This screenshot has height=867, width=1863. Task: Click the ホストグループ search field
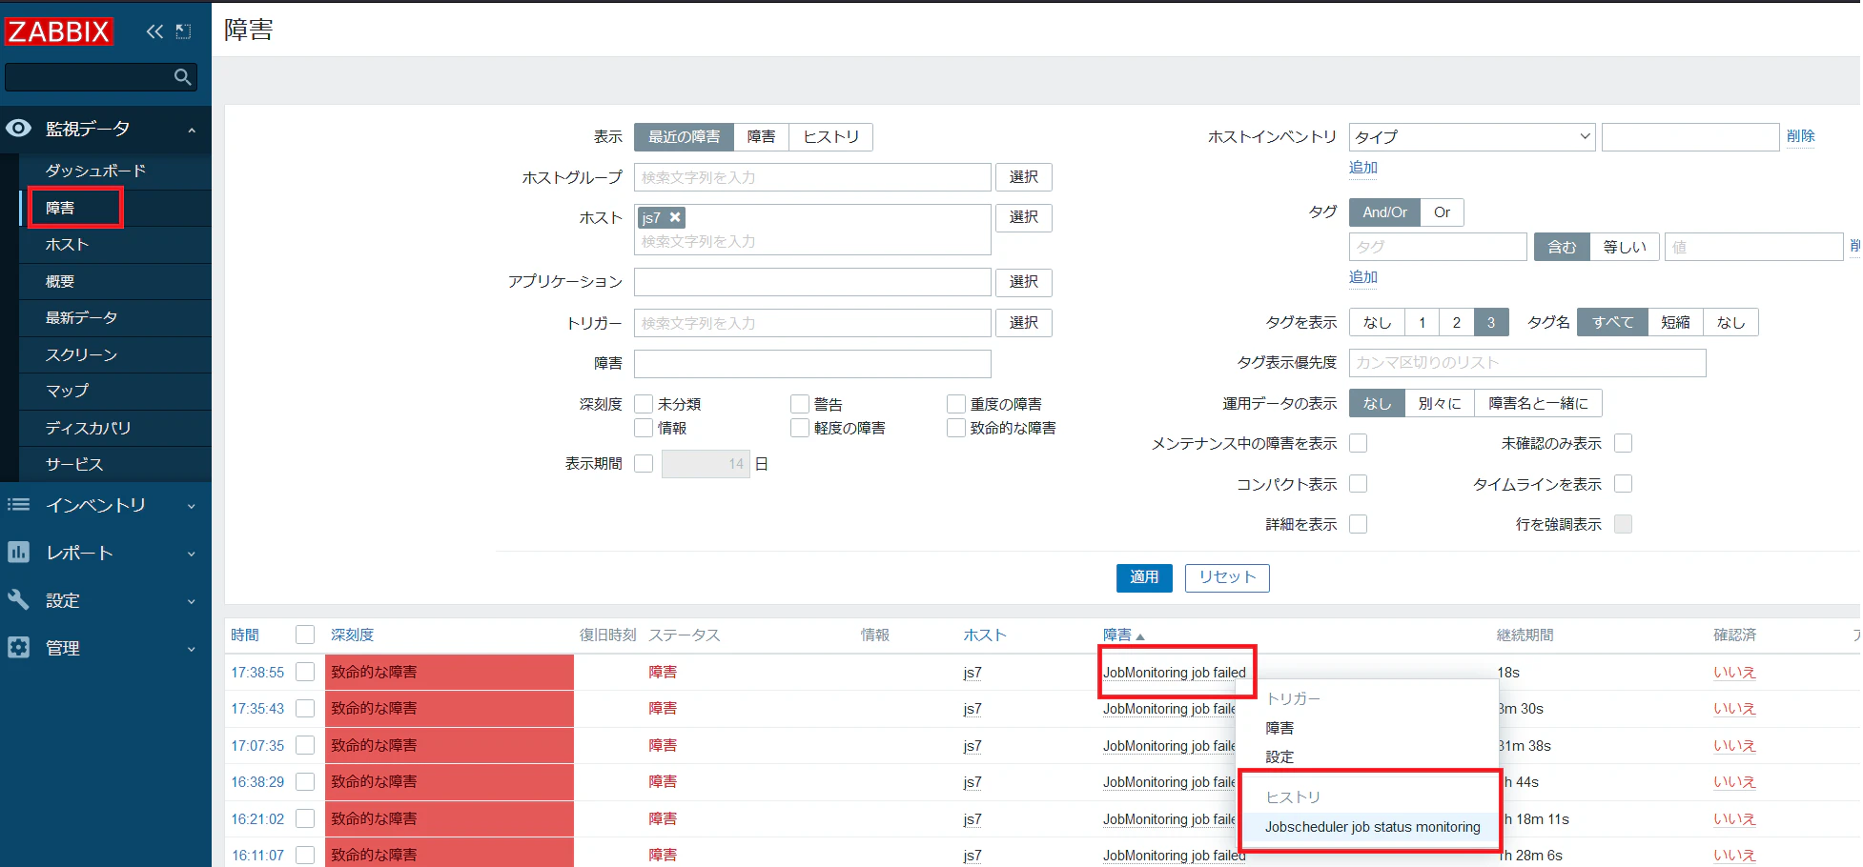coord(812,177)
